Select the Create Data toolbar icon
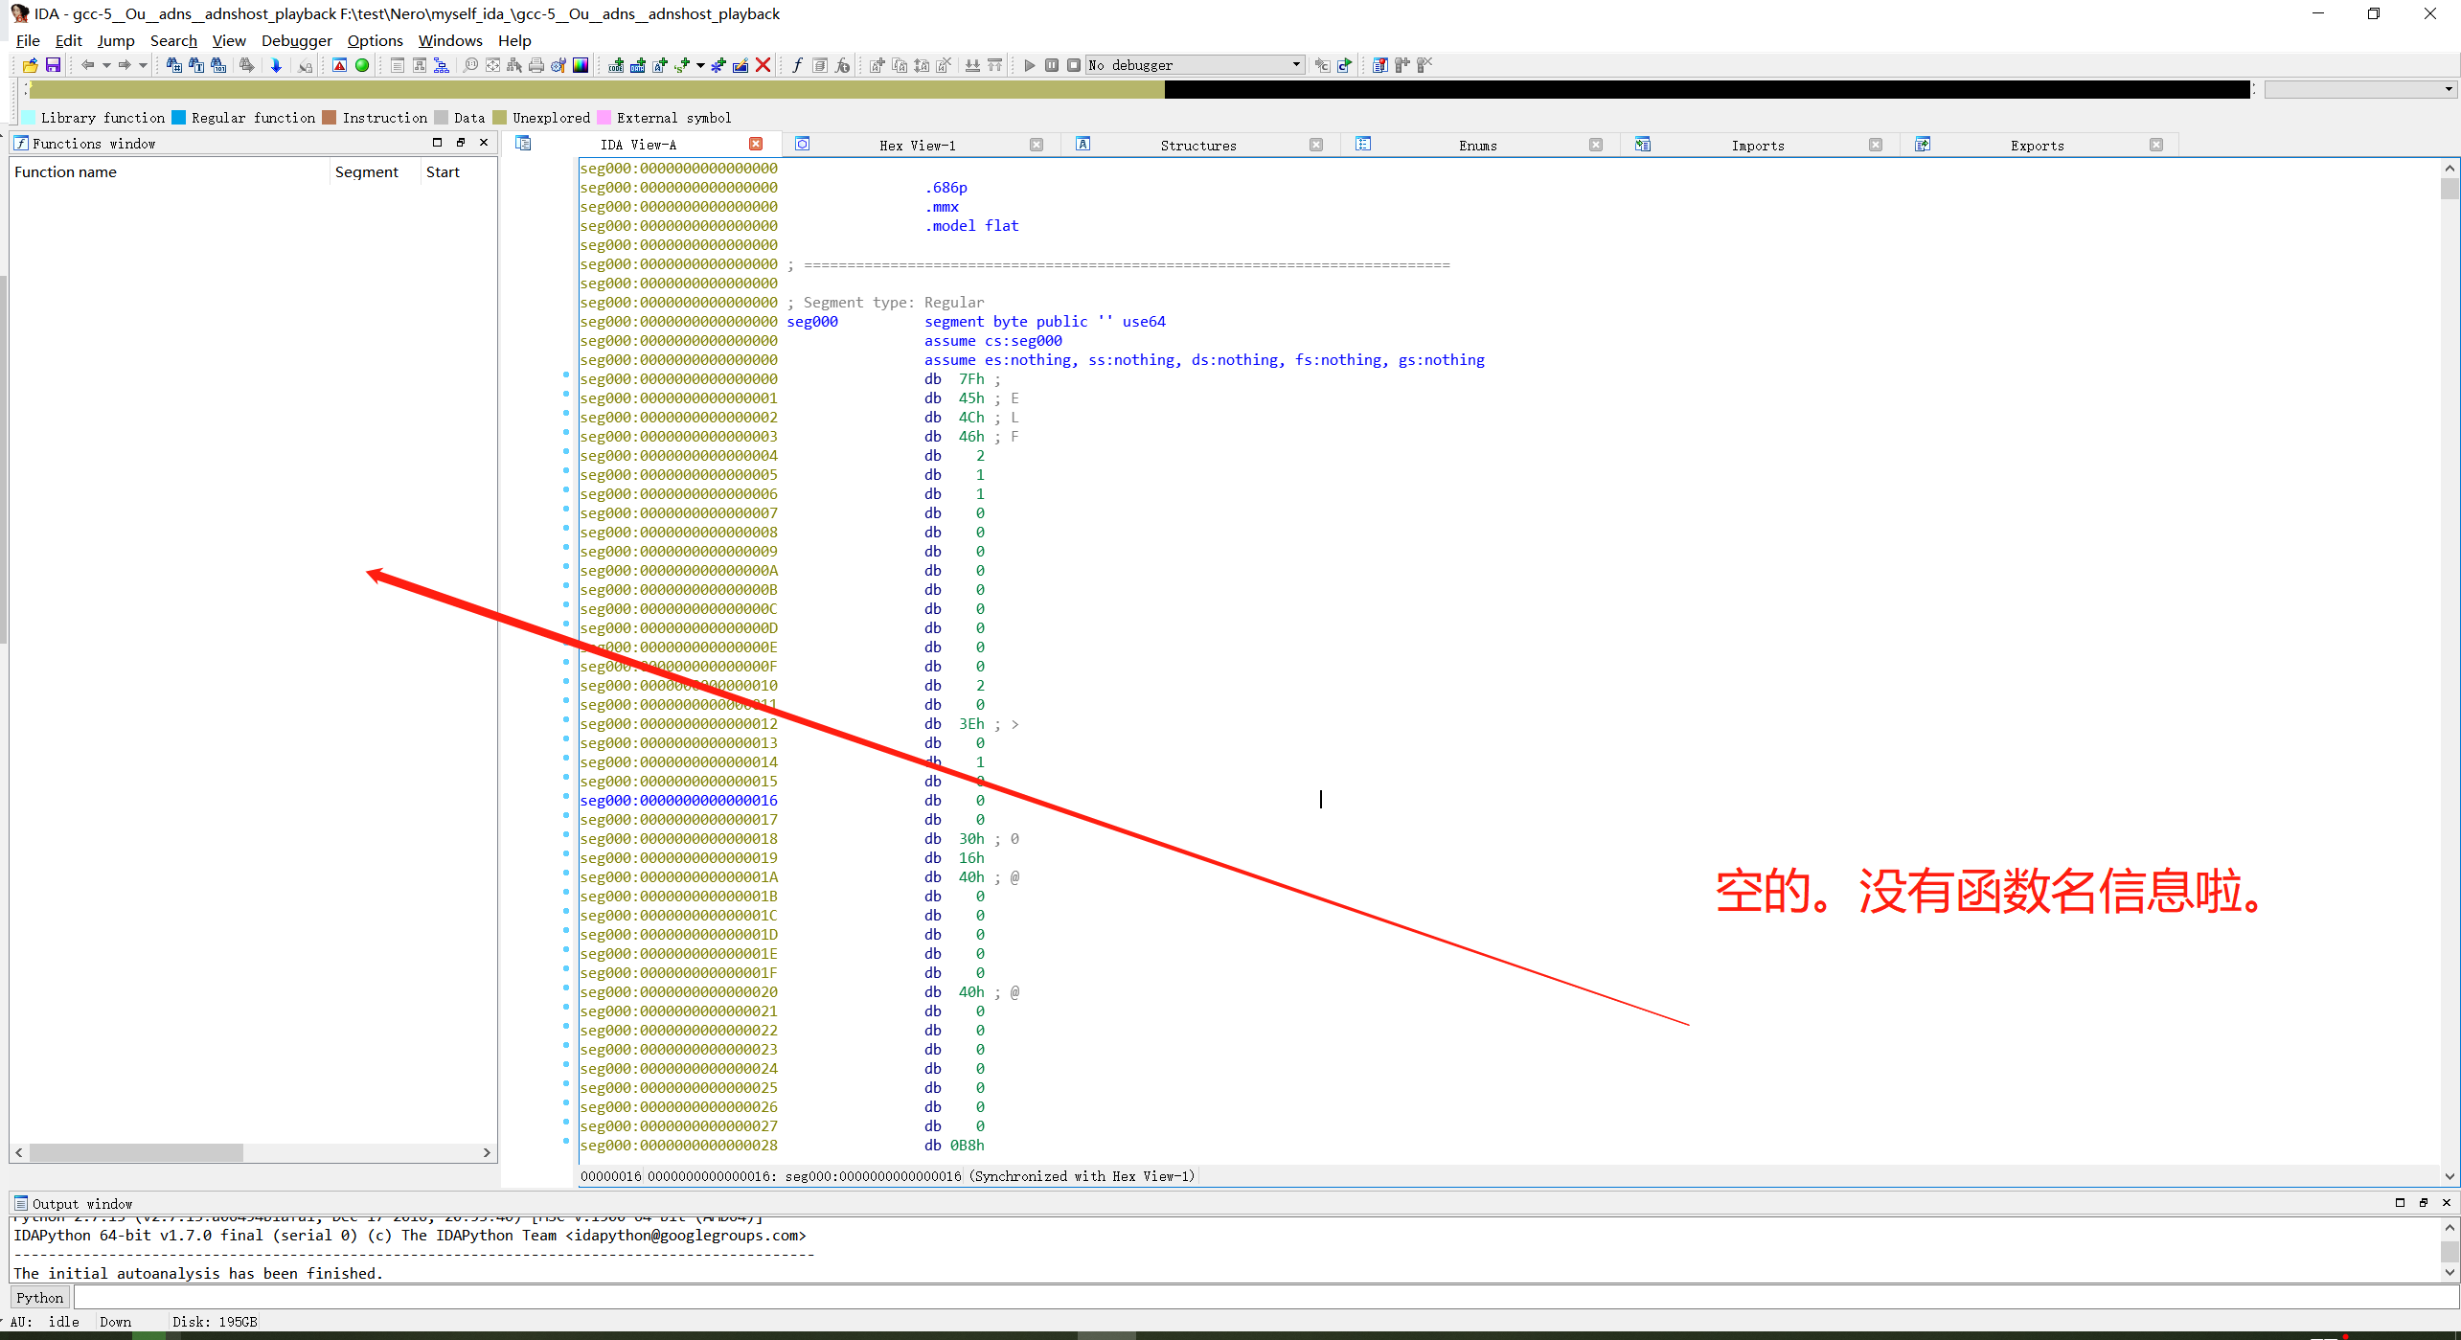Viewport: 2461px width, 1340px height. tap(637, 65)
